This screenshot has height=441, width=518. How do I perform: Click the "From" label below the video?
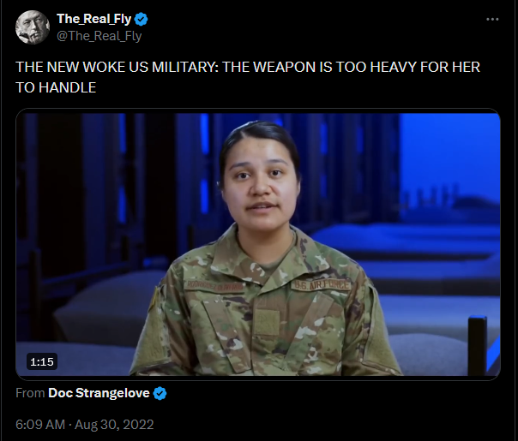[x=30, y=393]
